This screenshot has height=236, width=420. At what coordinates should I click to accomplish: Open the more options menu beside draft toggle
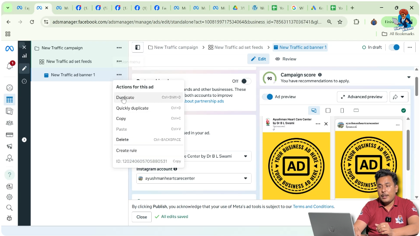[x=410, y=48]
